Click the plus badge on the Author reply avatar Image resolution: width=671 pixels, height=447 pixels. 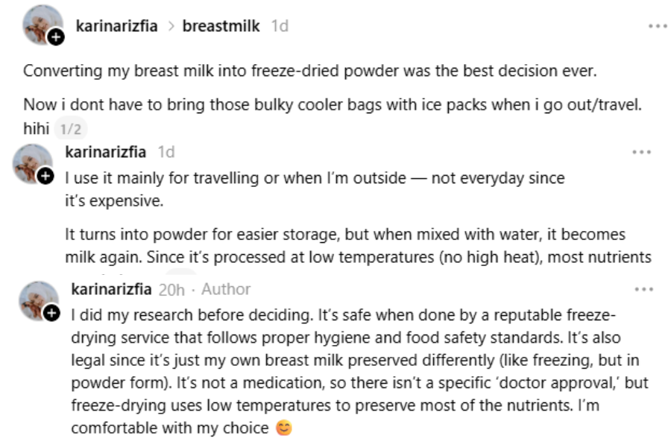pyautogui.click(x=51, y=313)
